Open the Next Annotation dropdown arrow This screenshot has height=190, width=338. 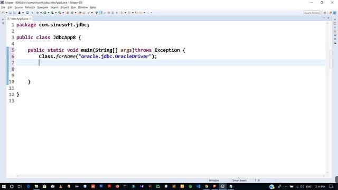pyautogui.click(x=125, y=13)
